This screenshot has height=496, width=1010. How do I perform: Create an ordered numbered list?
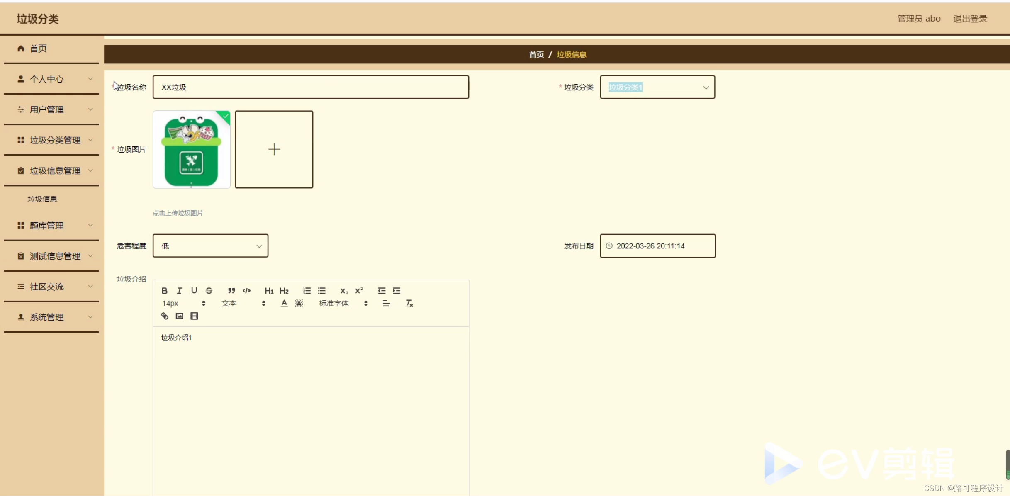click(307, 291)
